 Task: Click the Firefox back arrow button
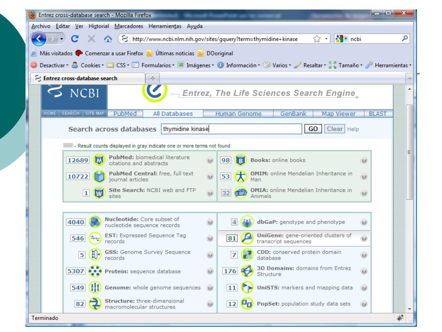tap(39, 38)
